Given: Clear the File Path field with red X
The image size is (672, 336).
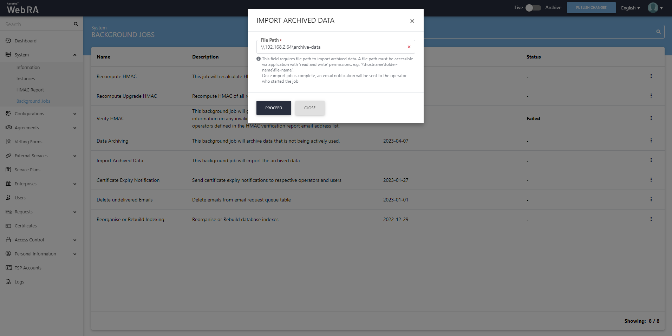Looking at the screenshot, I should (x=409, y=47).
